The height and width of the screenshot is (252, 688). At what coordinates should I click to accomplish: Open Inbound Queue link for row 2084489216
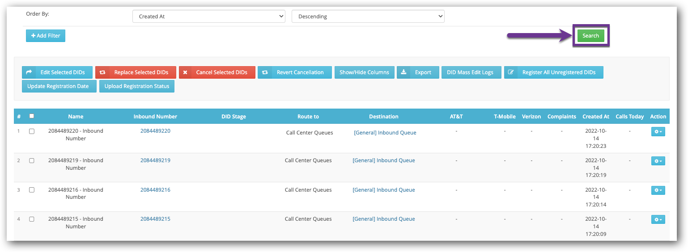tap(384, 190)
